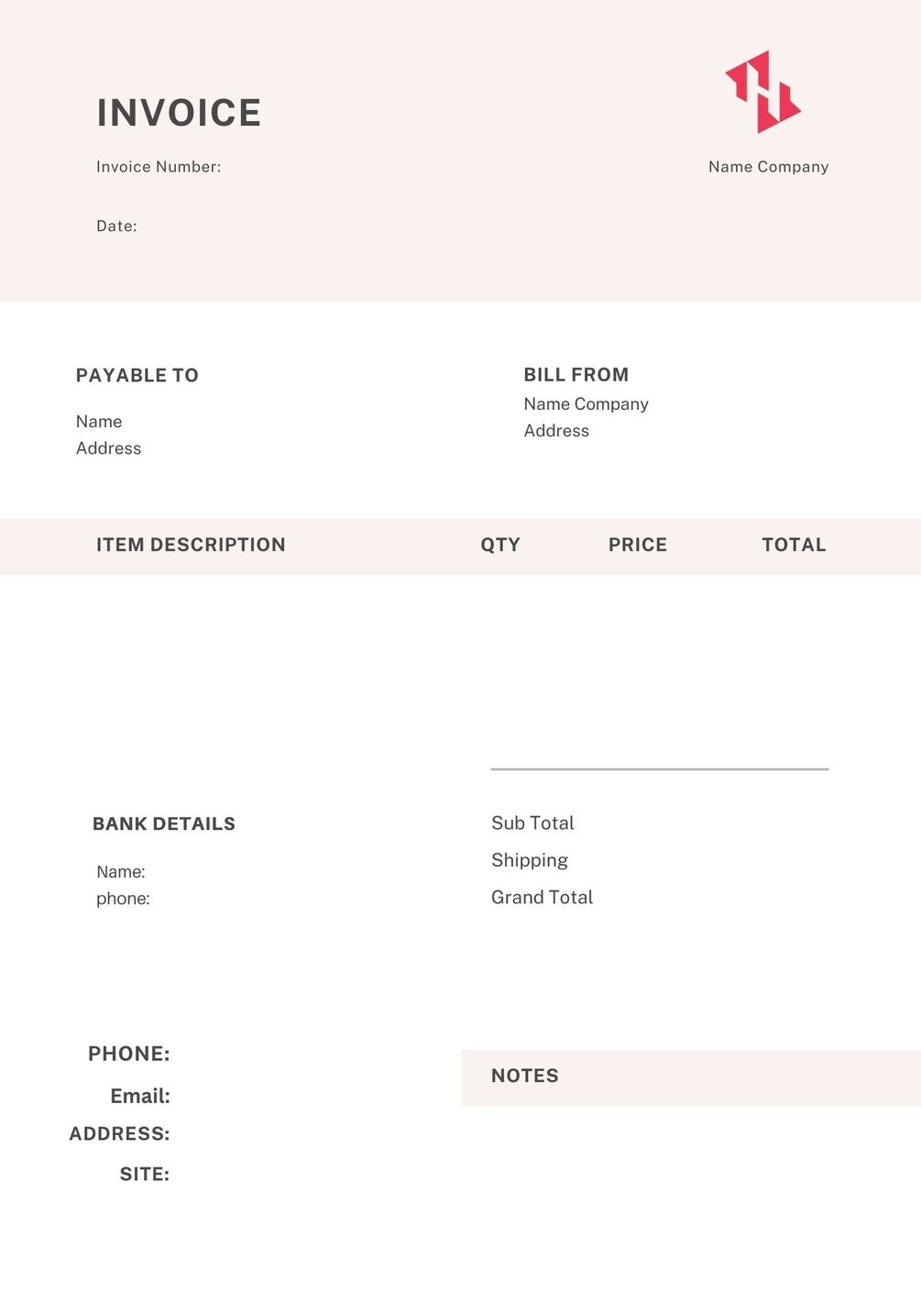Select the Sub Total label
The height and width of the screenshot is (1303, 921).
pyautogui.click(x=532, y=823)
